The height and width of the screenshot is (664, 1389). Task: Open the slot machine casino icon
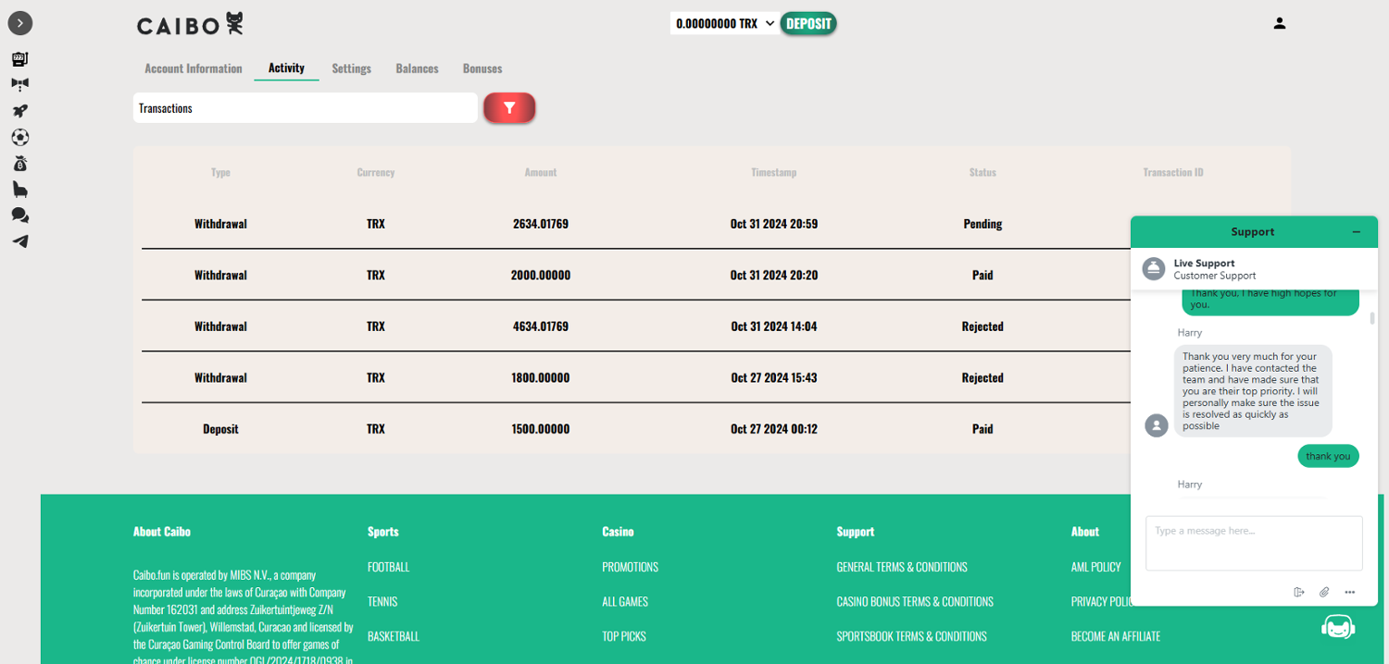pyautogui.click(x=19, y=59)
